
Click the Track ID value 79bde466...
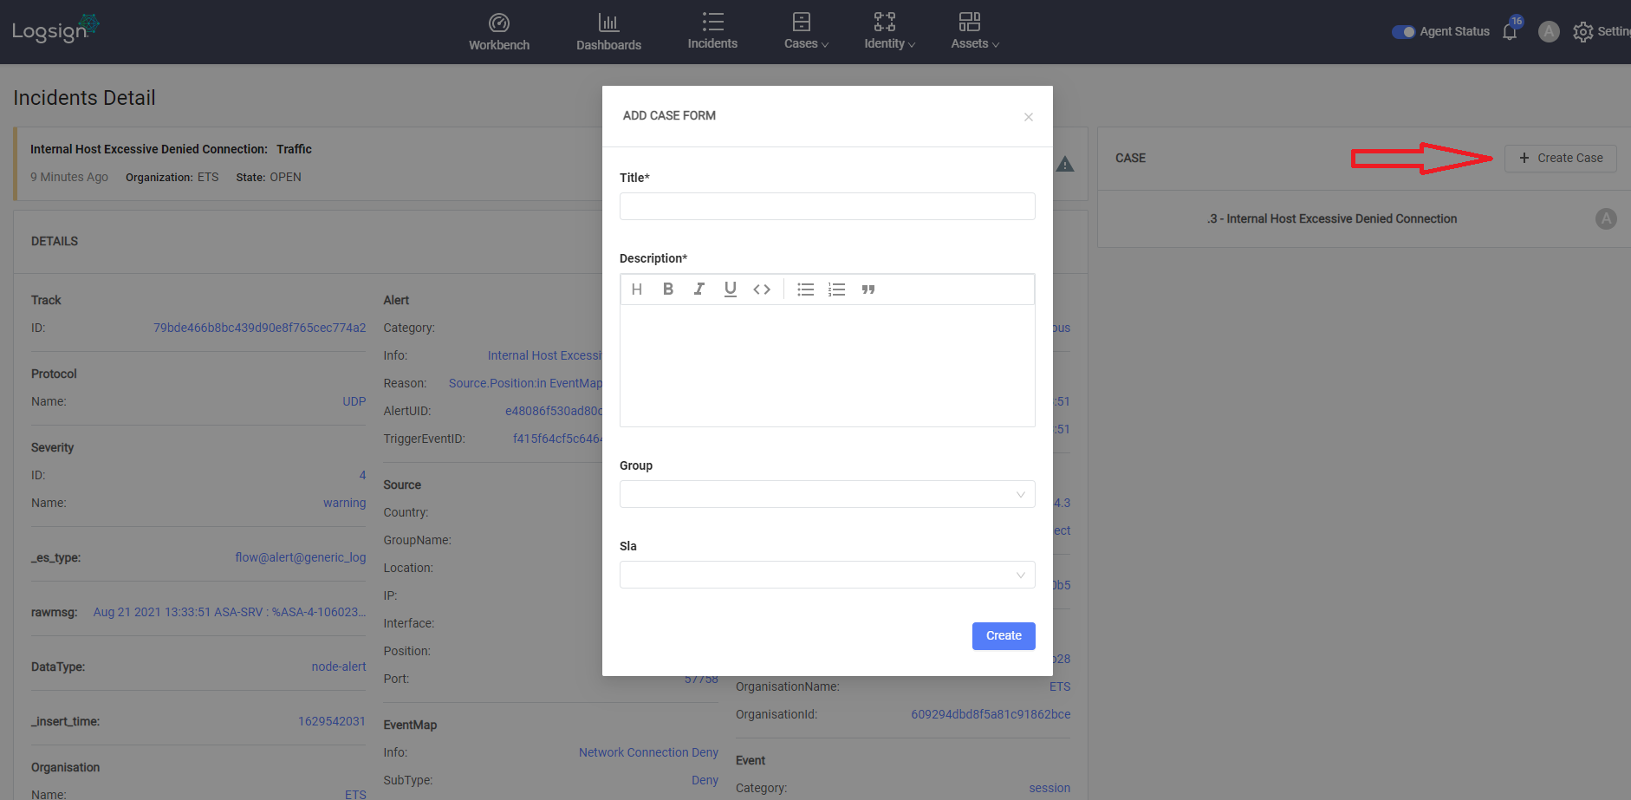point(259,328)
